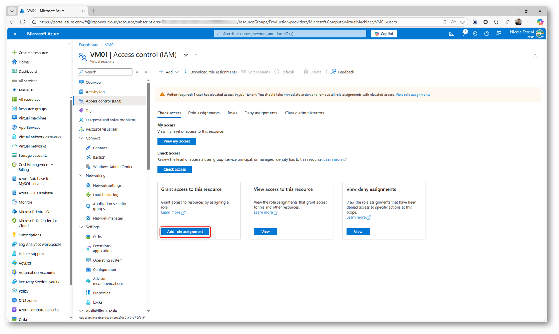Click the View my access button
The height and width of the screenshot is (334, 559).
(176, 141)
